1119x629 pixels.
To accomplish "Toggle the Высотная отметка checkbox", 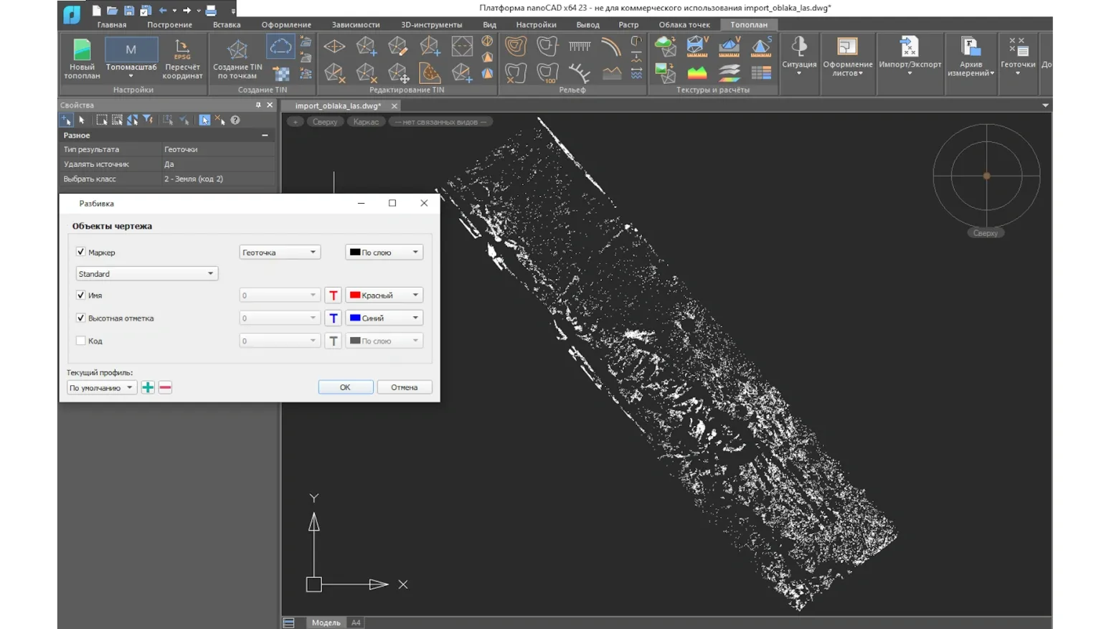I will (x=81, y=318).
